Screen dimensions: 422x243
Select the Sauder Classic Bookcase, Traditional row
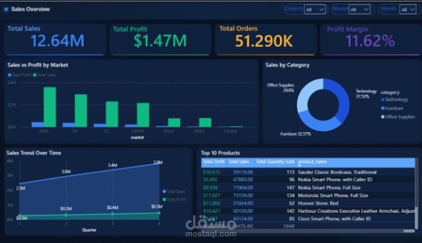pos(308,172)
